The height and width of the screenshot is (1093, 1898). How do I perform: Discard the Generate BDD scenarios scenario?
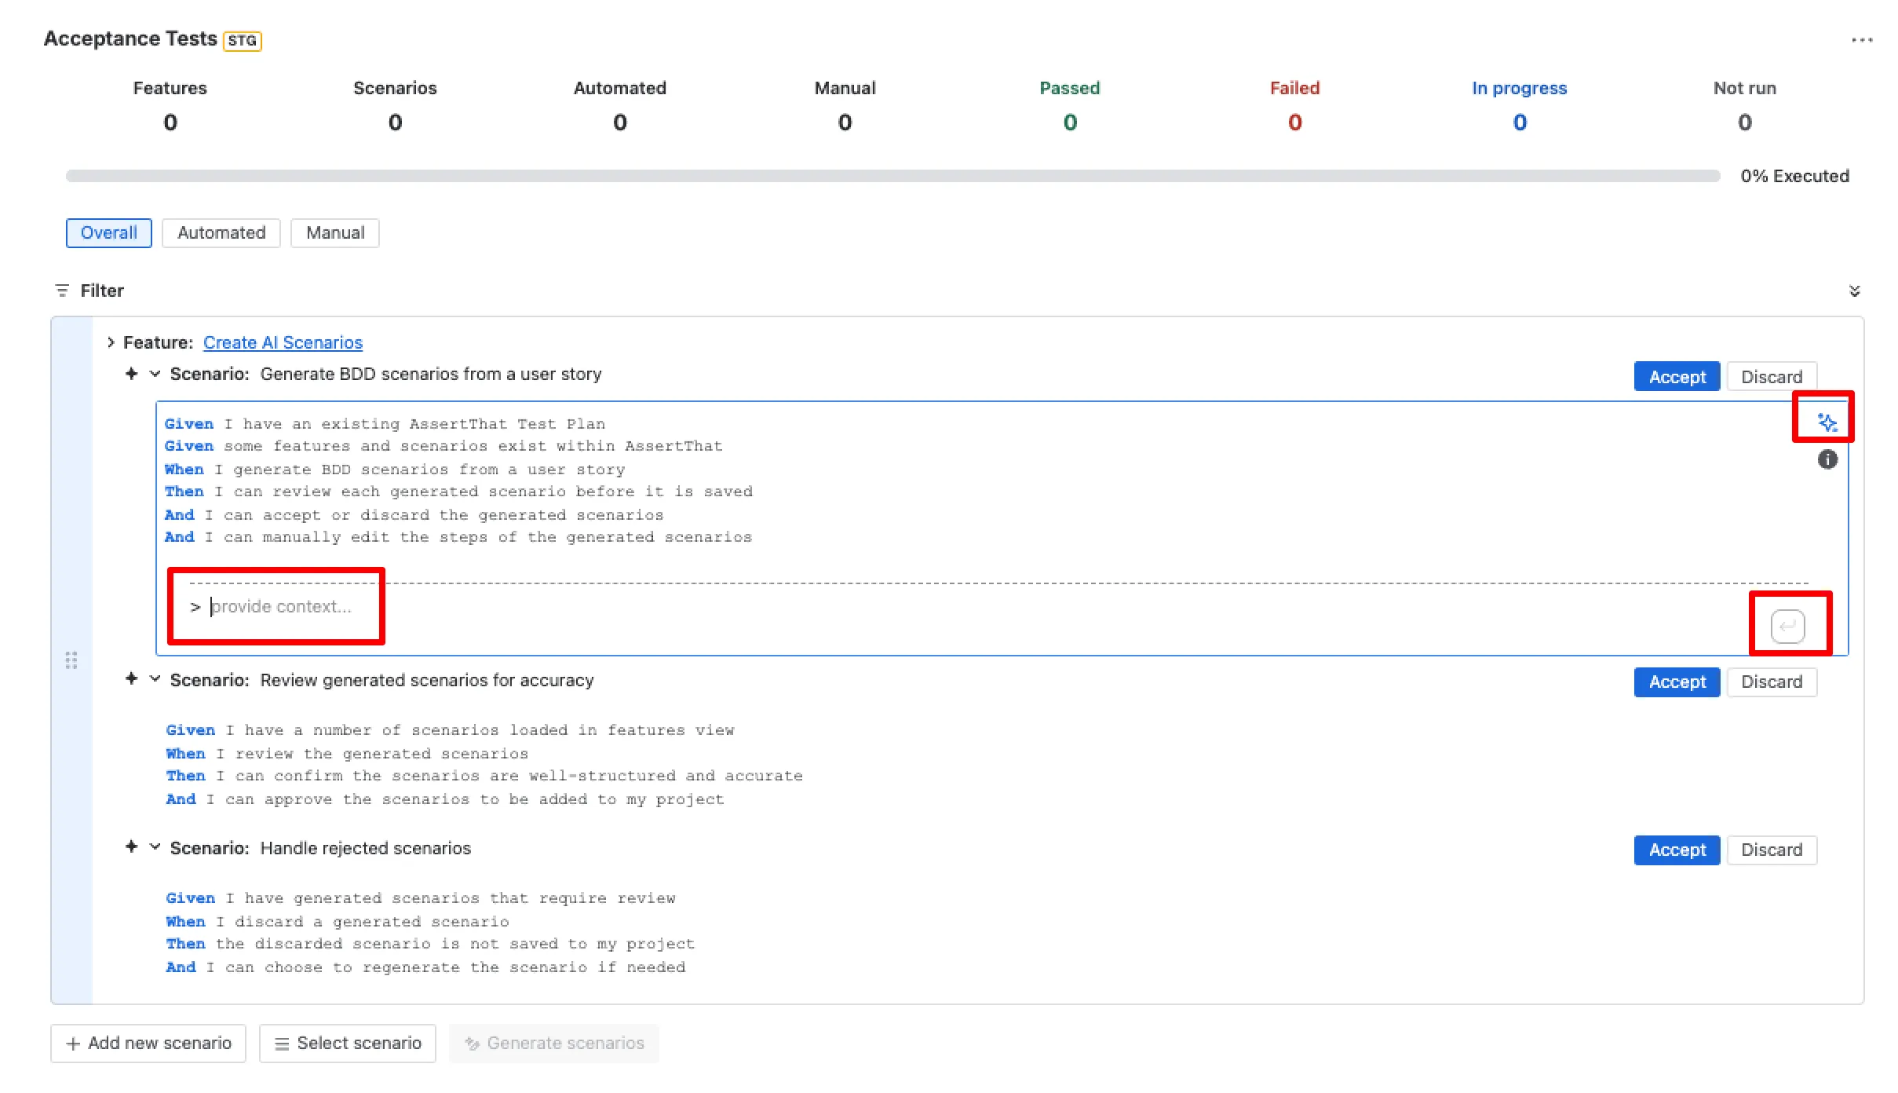[1772, 377]
